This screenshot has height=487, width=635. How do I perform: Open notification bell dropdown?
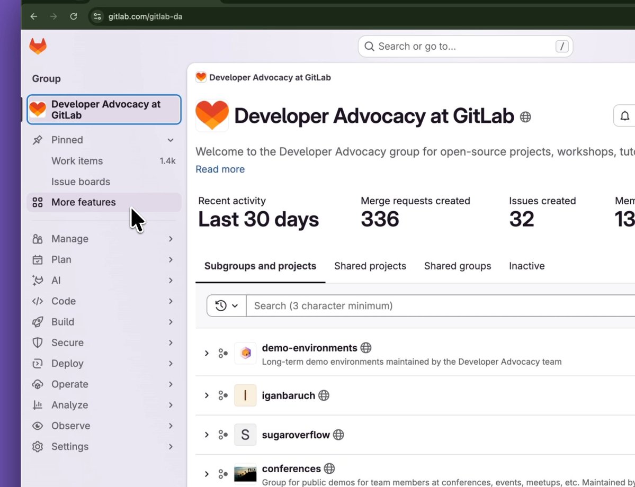[624, 116]
